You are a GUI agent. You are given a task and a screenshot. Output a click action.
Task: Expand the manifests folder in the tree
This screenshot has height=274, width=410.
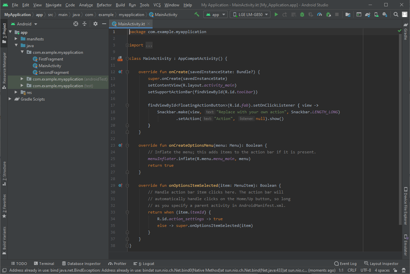click(x=16, y=39)
